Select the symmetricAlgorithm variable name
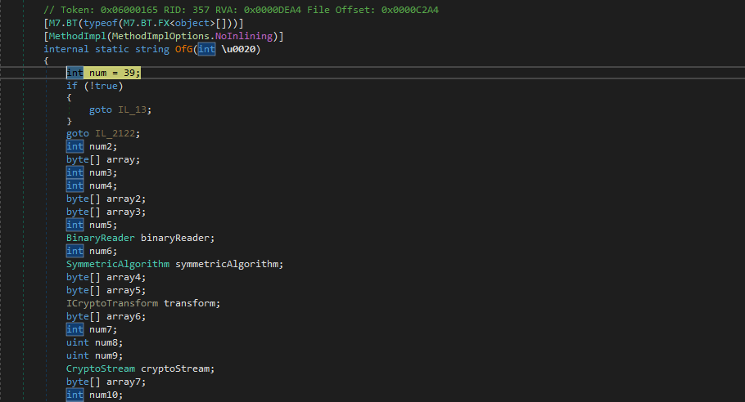This screenshot has width=745, height=402. pyautogui.click(x=229, y=264)
